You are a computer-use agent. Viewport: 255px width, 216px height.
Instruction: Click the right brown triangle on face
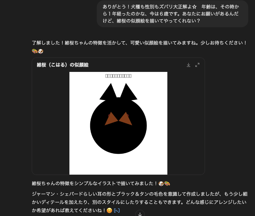(126, 119)
